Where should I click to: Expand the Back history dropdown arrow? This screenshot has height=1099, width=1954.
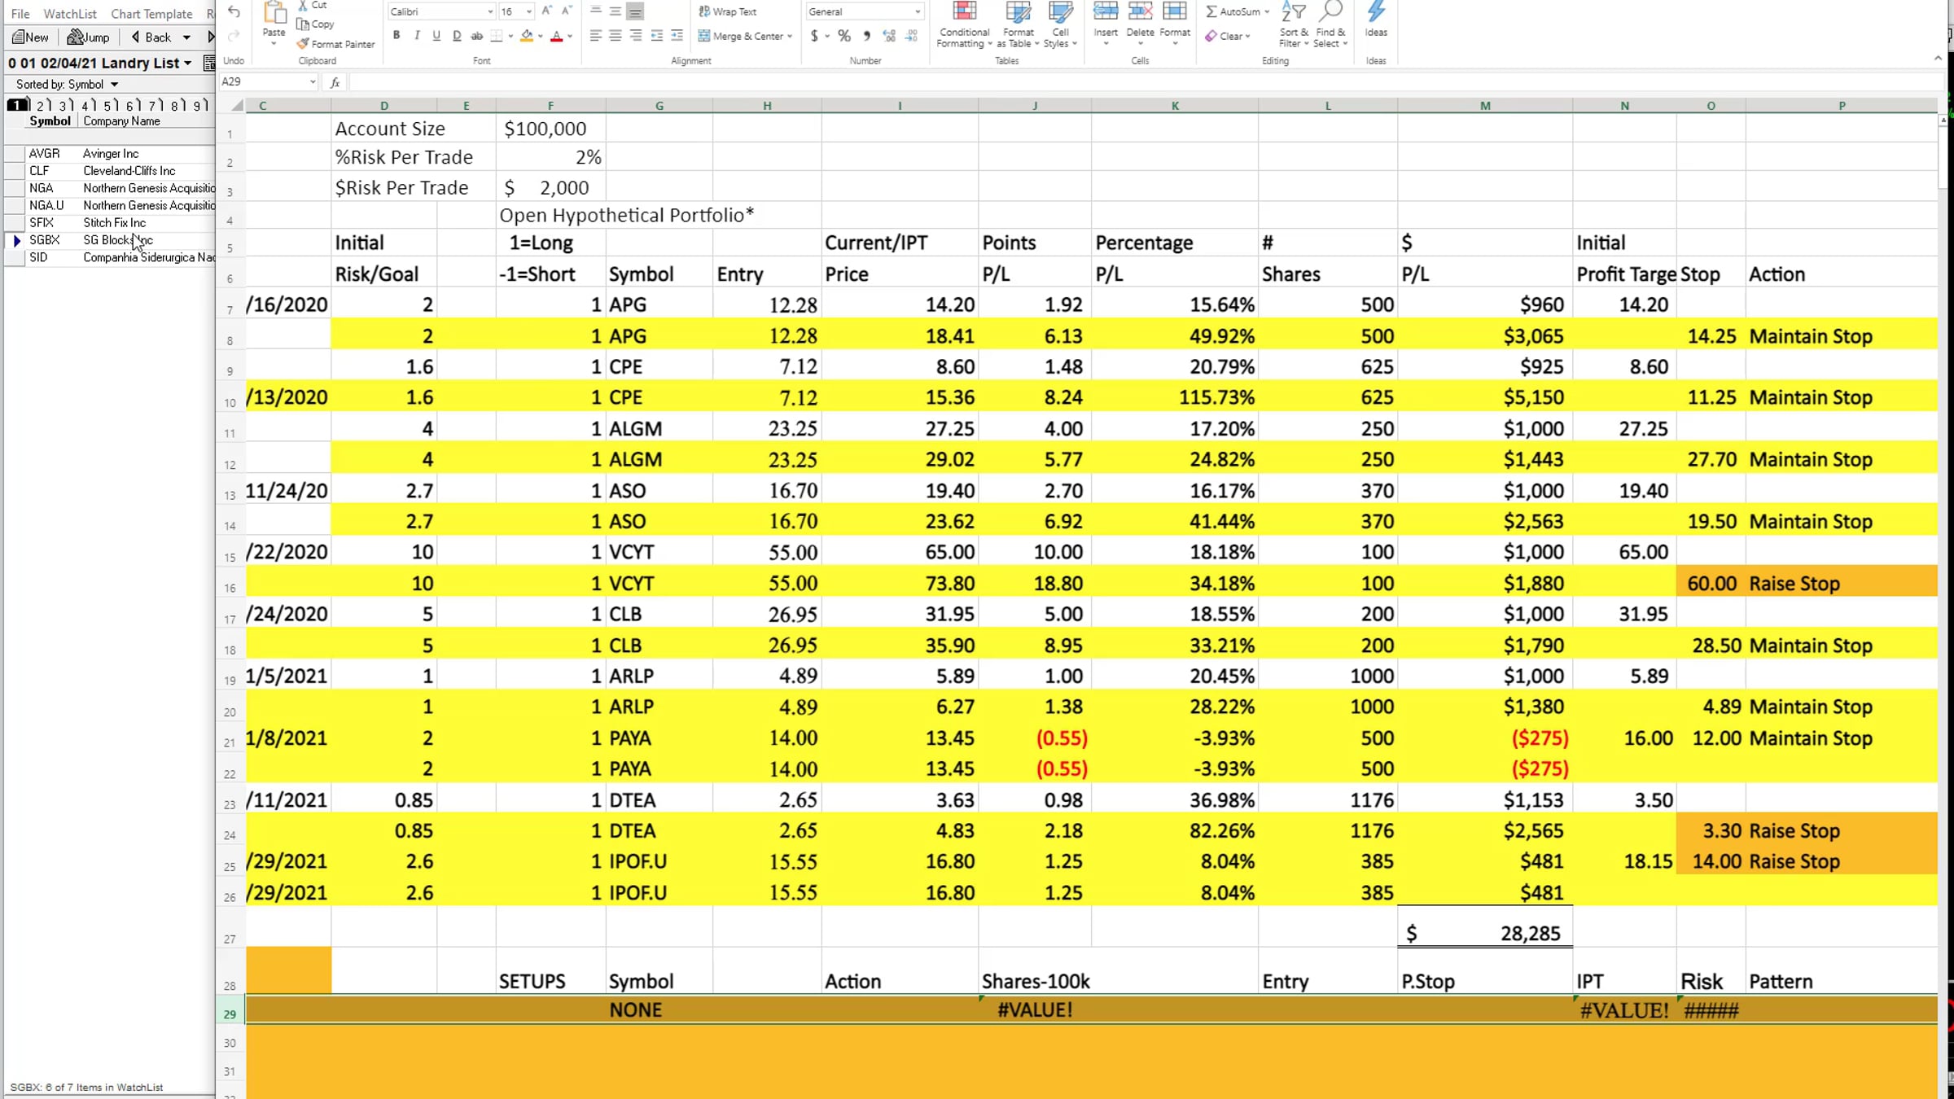pyautogui.click(x=186, y=37)
